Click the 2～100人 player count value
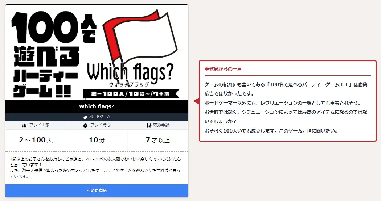Viewport: 381px width, 201px height. (36, 140)
